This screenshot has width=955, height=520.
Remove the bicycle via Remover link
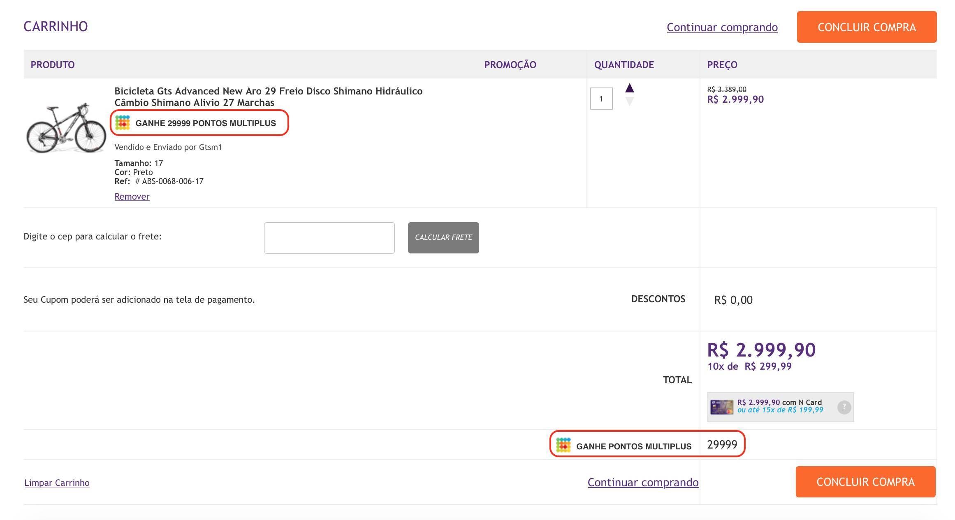[132, 196]
